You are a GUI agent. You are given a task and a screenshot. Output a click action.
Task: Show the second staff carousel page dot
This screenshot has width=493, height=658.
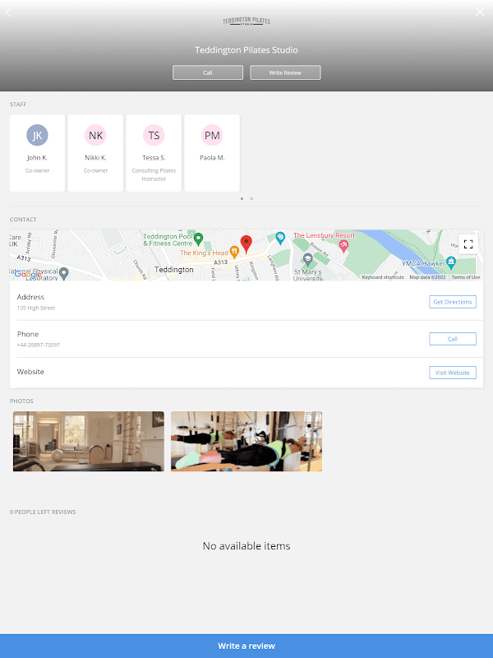pyautogui.click(x=251, y=198)
